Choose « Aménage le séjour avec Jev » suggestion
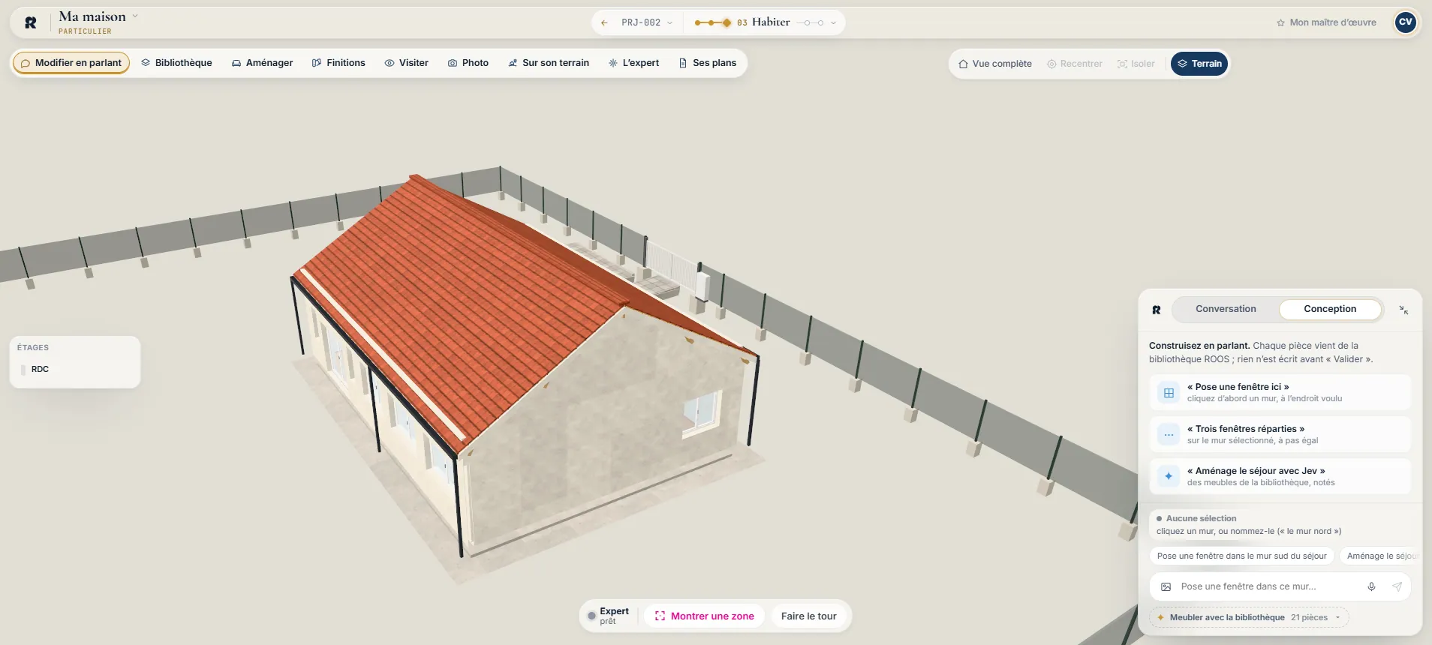The width and height of the screenshot is (1432, 645). (x=1280, y=476)
